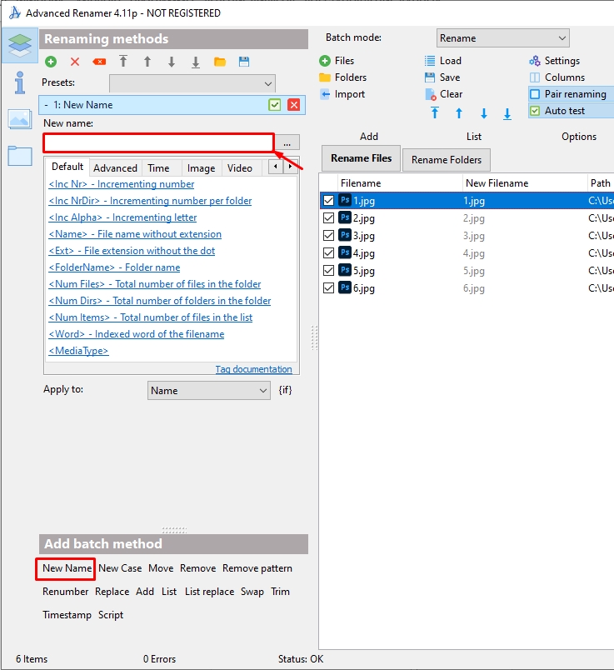The height and width of the screenshot is (670, 614).
Task: Uncheck the 1.jpg file checkbox
Action: click(x=328, y=200)
